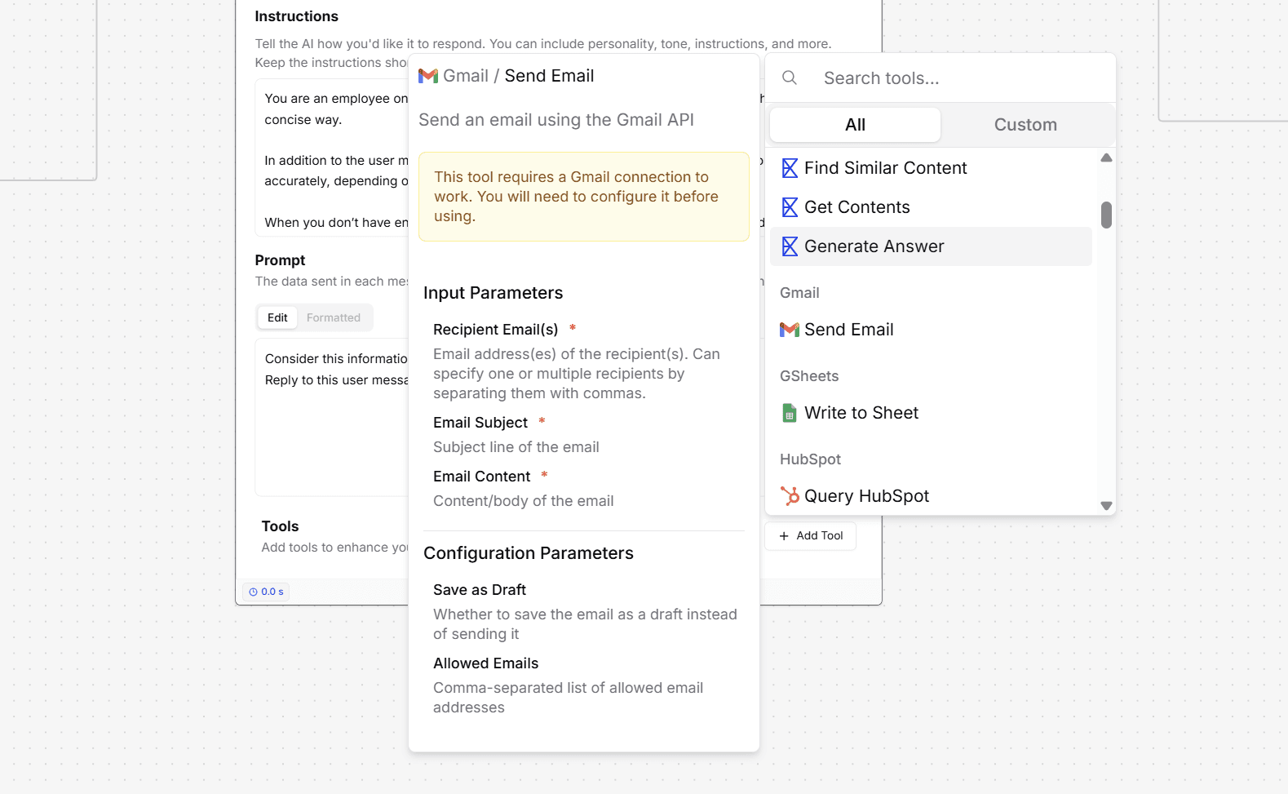
Task: Click the HubSpot logo icon
Action: (790, 496)
